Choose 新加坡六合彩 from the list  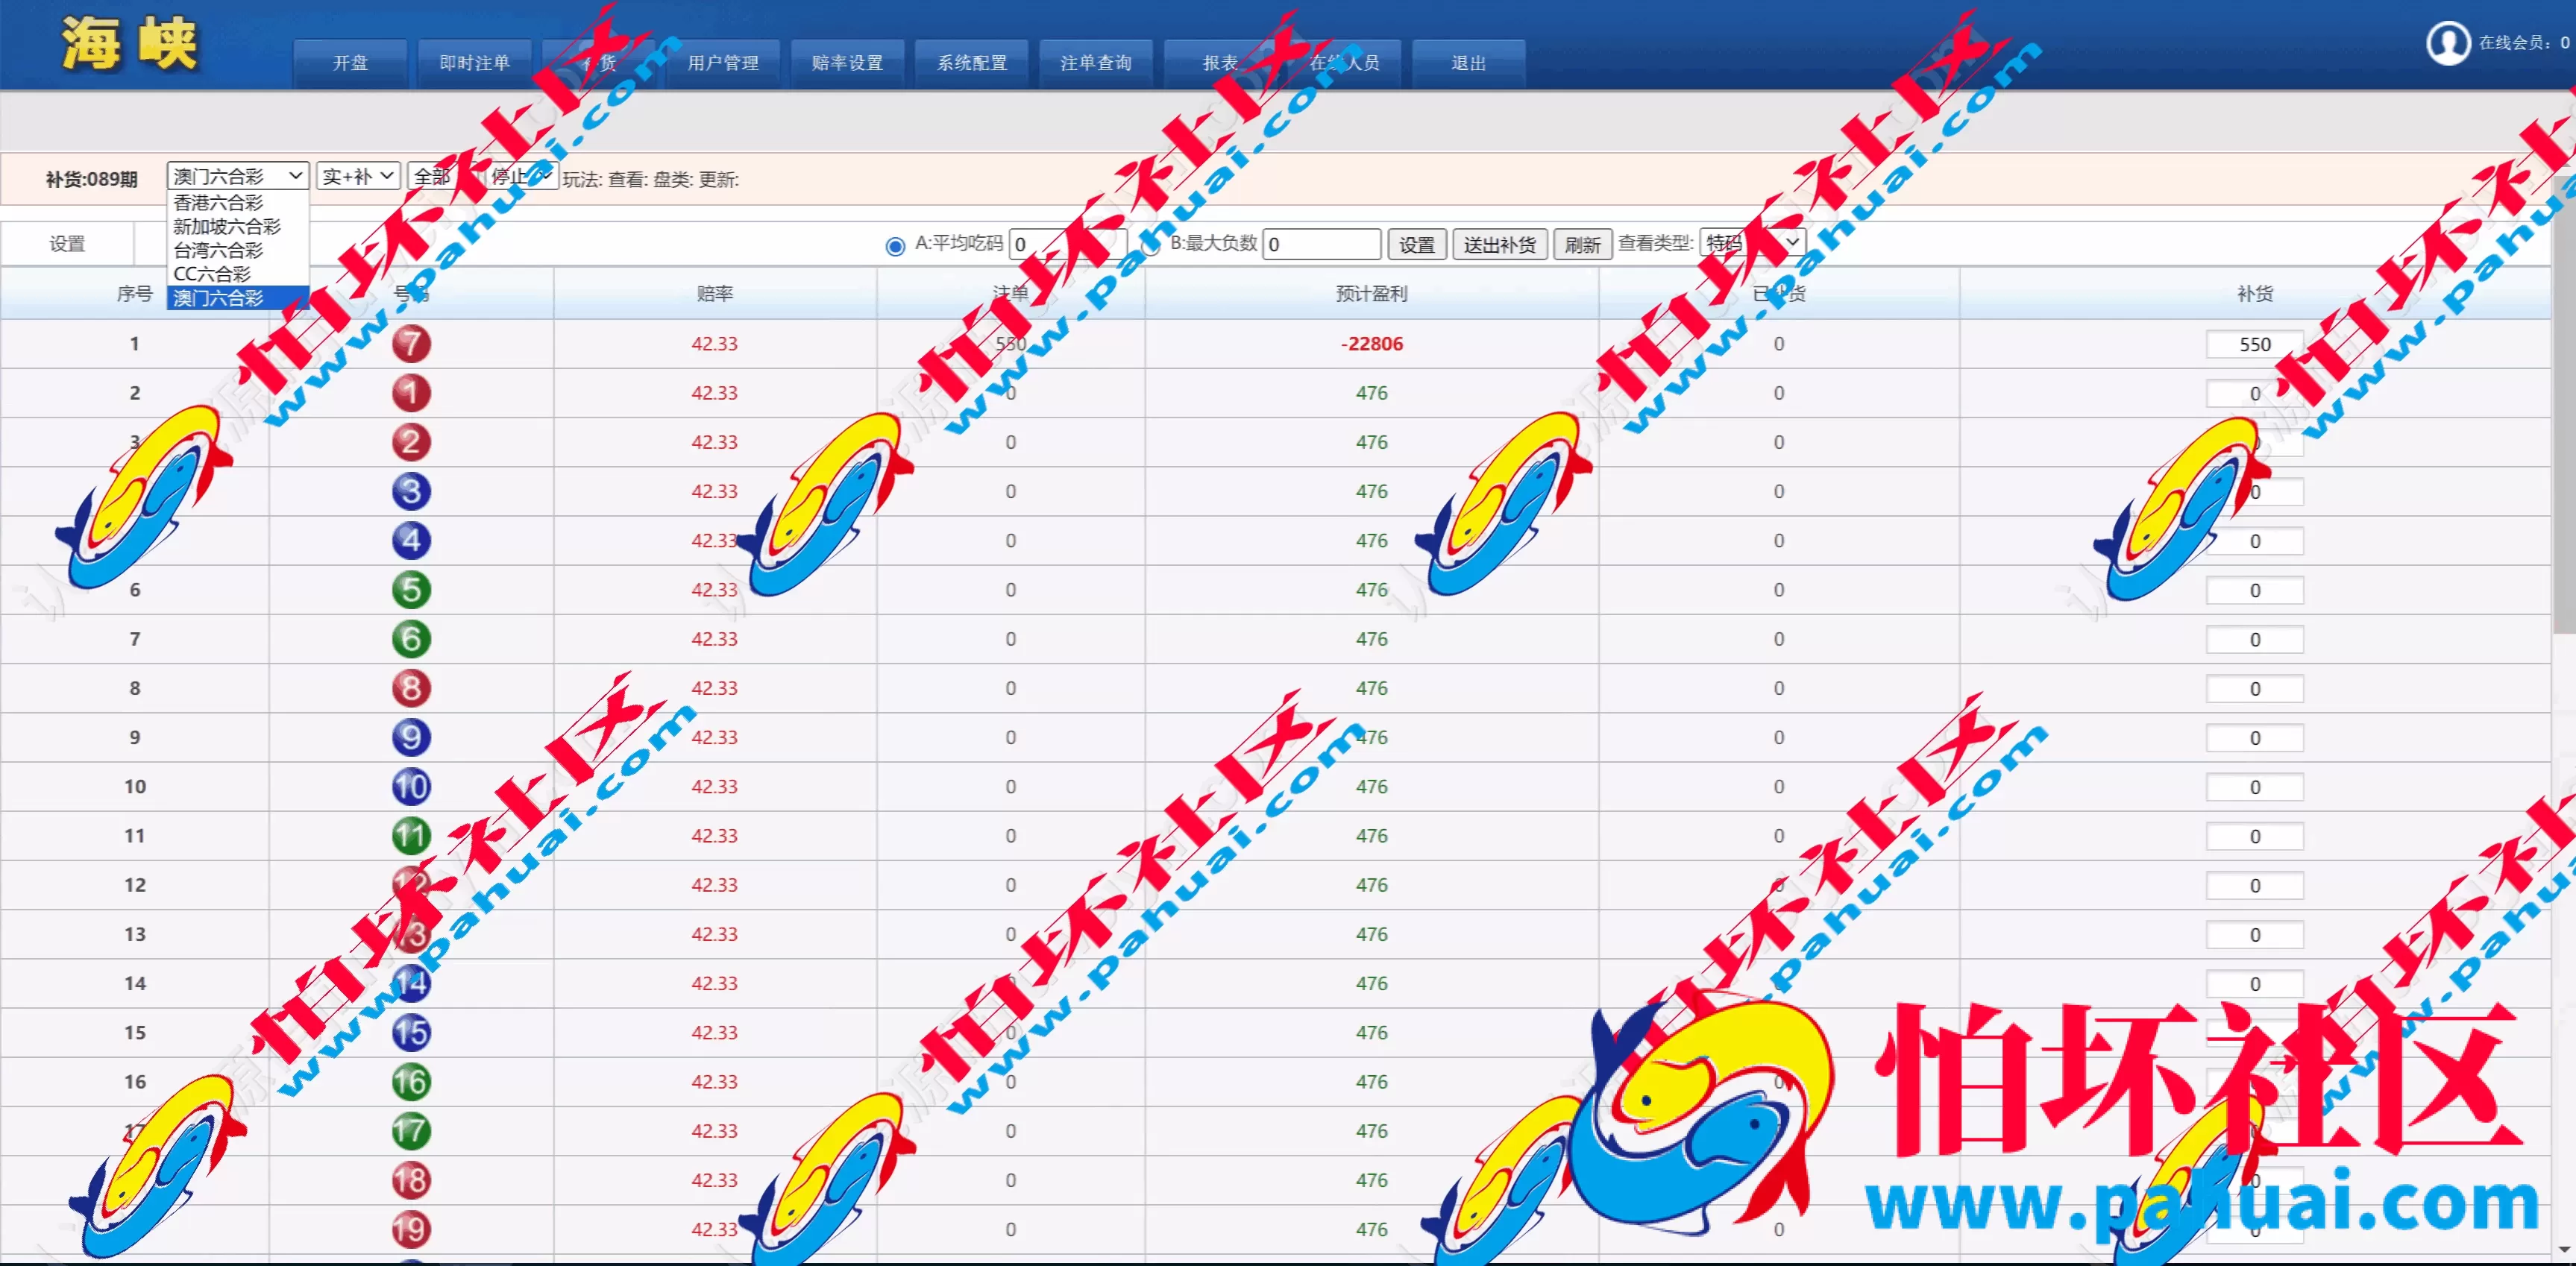(238, 226)
